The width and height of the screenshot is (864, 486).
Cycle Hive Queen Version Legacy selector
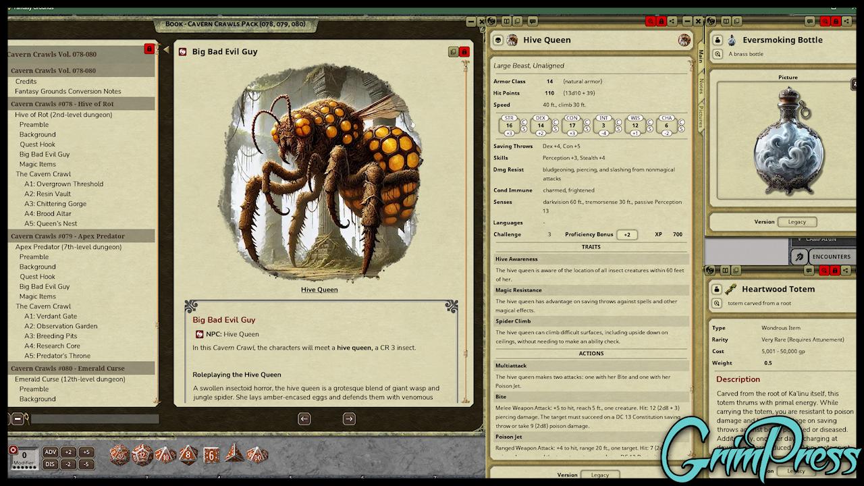click(x=600, y=475)
